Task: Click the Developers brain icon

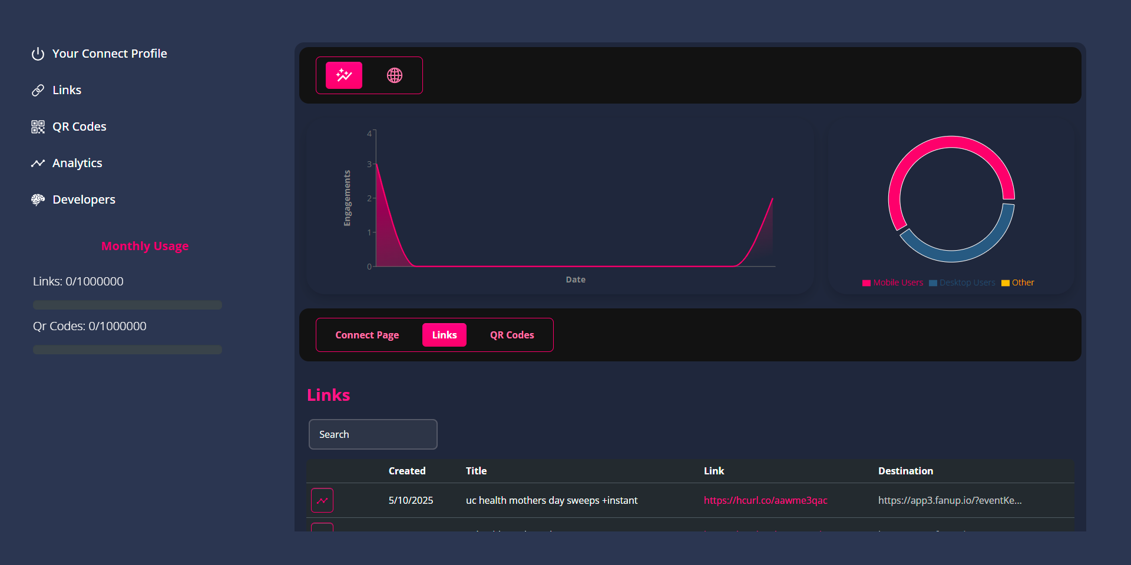Action: pos(38,200)
